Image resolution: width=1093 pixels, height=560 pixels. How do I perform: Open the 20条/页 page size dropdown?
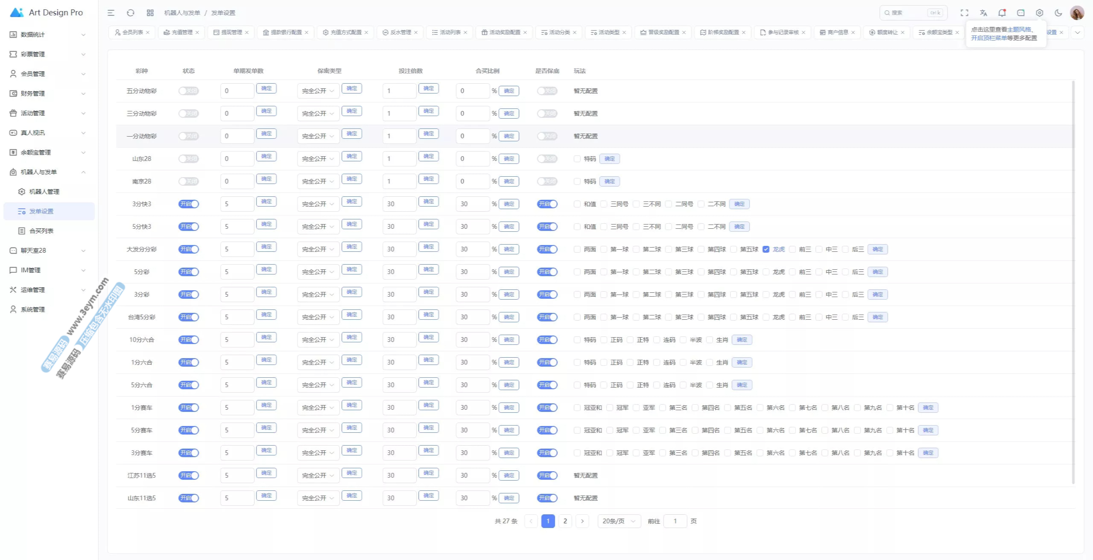tap(619, 521)
